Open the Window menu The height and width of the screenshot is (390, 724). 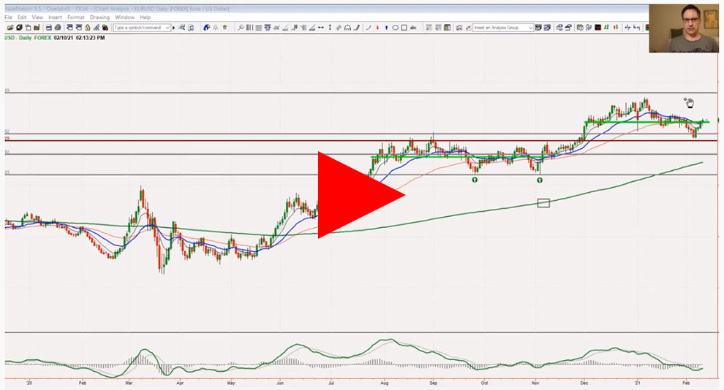[x=124, y=18]
